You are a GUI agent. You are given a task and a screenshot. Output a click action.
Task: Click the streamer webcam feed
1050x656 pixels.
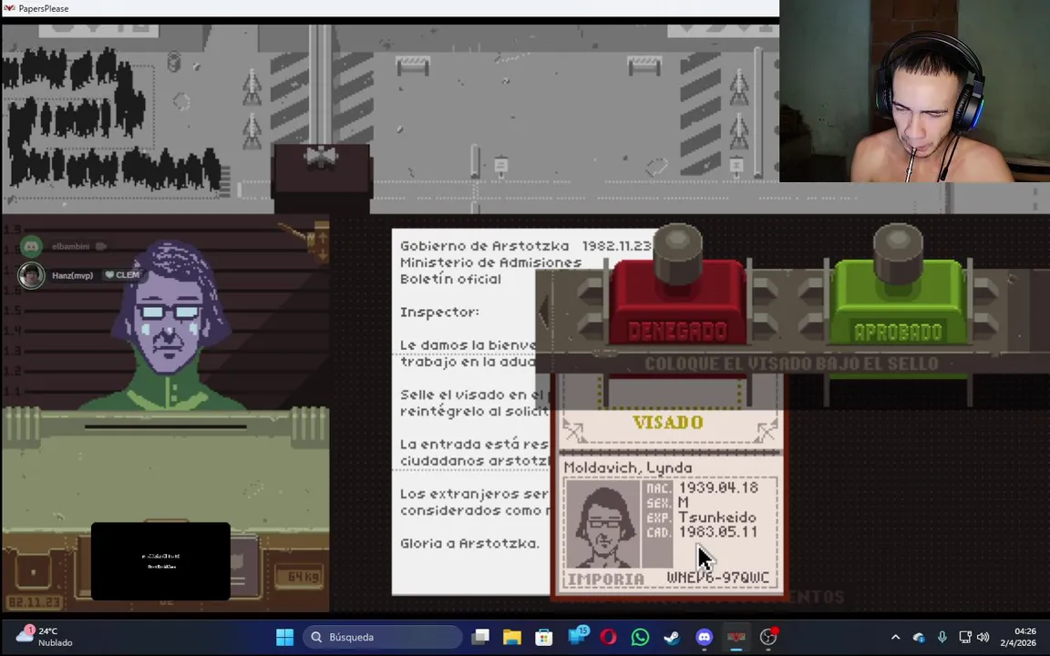[915, 91]
